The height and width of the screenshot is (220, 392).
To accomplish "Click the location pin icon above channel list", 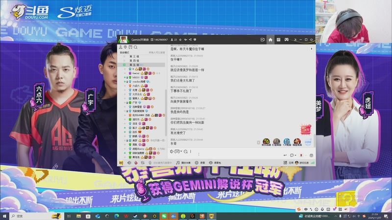I will click(125, 47).
